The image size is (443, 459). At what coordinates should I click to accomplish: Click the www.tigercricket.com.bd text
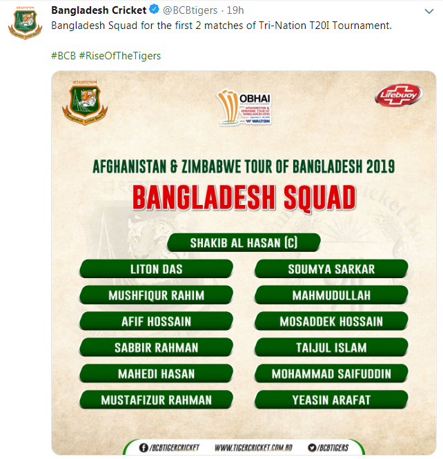point(253,448)
